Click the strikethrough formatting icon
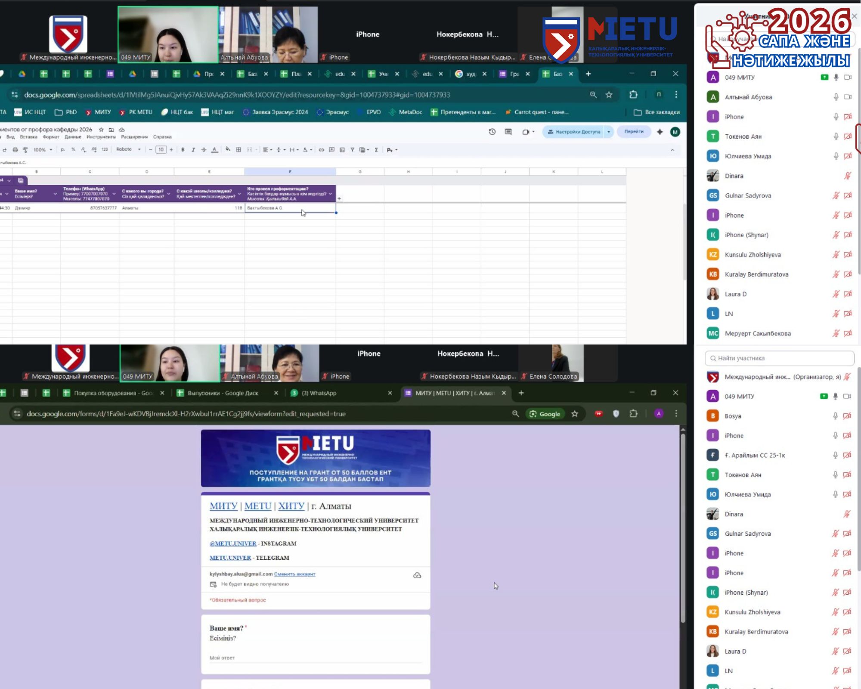This screenshot has width=861, height=689. point(204,150)
